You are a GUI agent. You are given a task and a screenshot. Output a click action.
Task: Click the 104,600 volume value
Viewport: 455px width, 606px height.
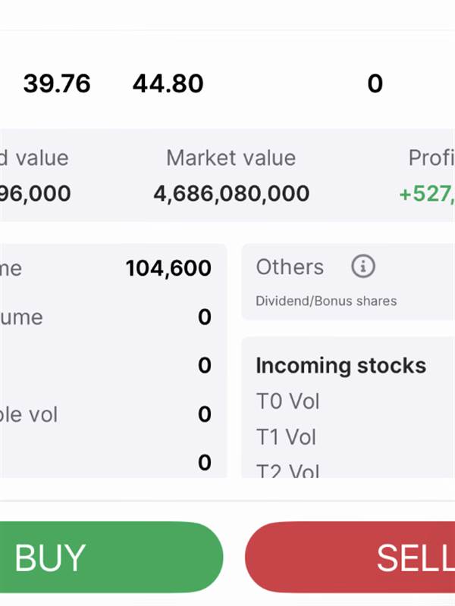click(168, 267)
